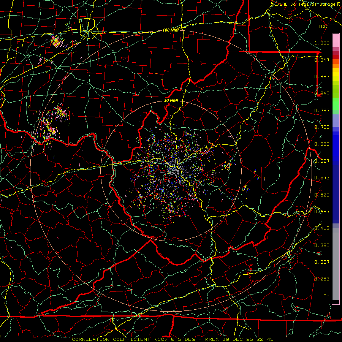Viewport: 342px width, 342px height.
Task: Select the 0.413 scale value
Action: tap(322, 228)
